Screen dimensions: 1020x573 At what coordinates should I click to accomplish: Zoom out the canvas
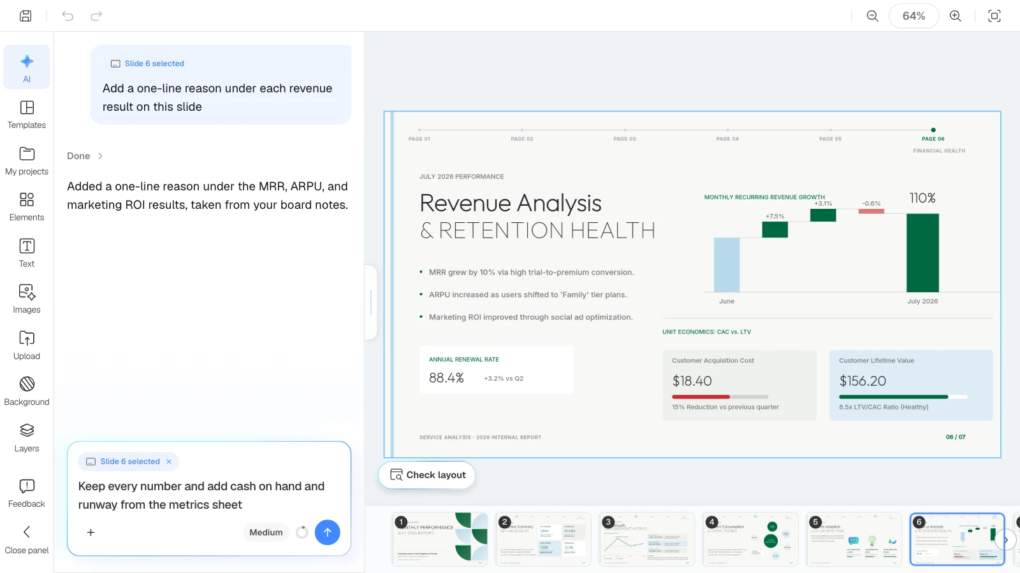(x=872, y=16)
